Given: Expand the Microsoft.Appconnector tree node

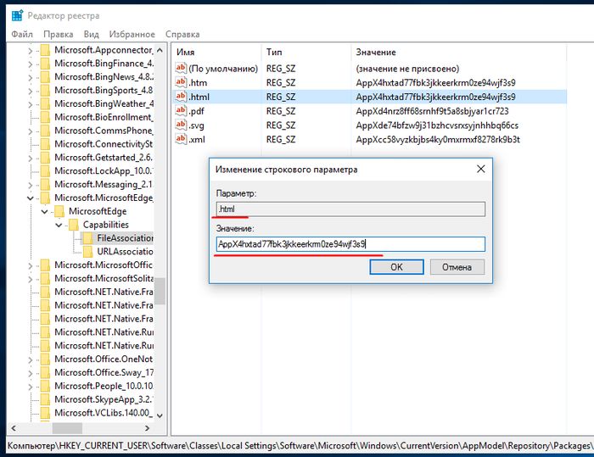Looking at the screenshot, I should point(31,50).
